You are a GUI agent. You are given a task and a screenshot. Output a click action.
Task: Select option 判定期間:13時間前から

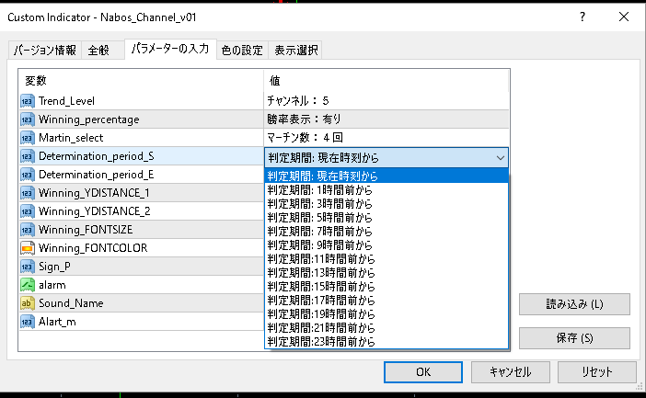pyautogui.click(x=386, y=273)
